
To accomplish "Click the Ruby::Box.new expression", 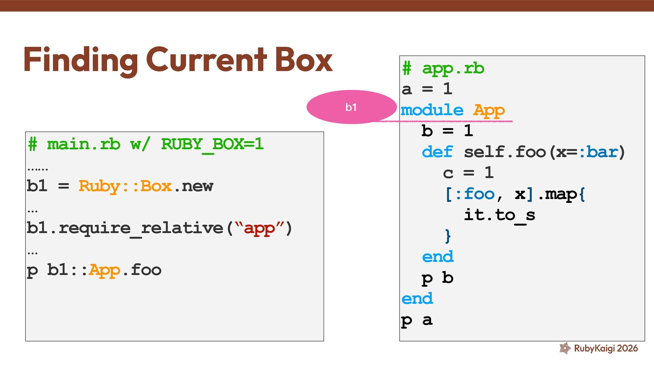I will pos(146,186).
